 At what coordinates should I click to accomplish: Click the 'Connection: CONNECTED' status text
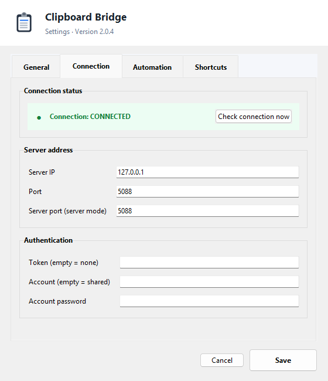(x=90, y=117)
